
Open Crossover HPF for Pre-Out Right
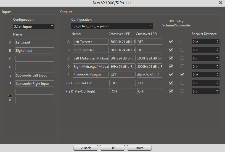click(123, 91)
